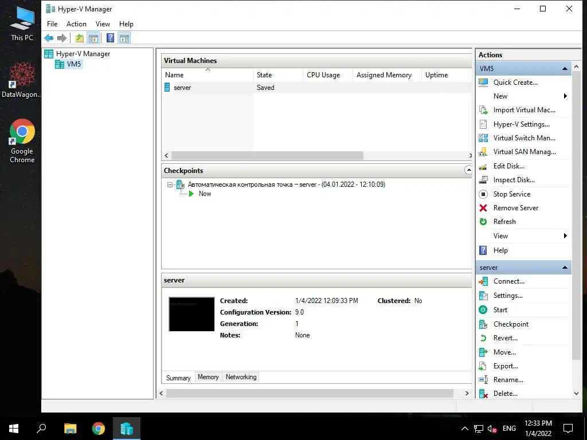Collapse the server actions section
This screenshot has height=440, width=587.
coord(565,268)
